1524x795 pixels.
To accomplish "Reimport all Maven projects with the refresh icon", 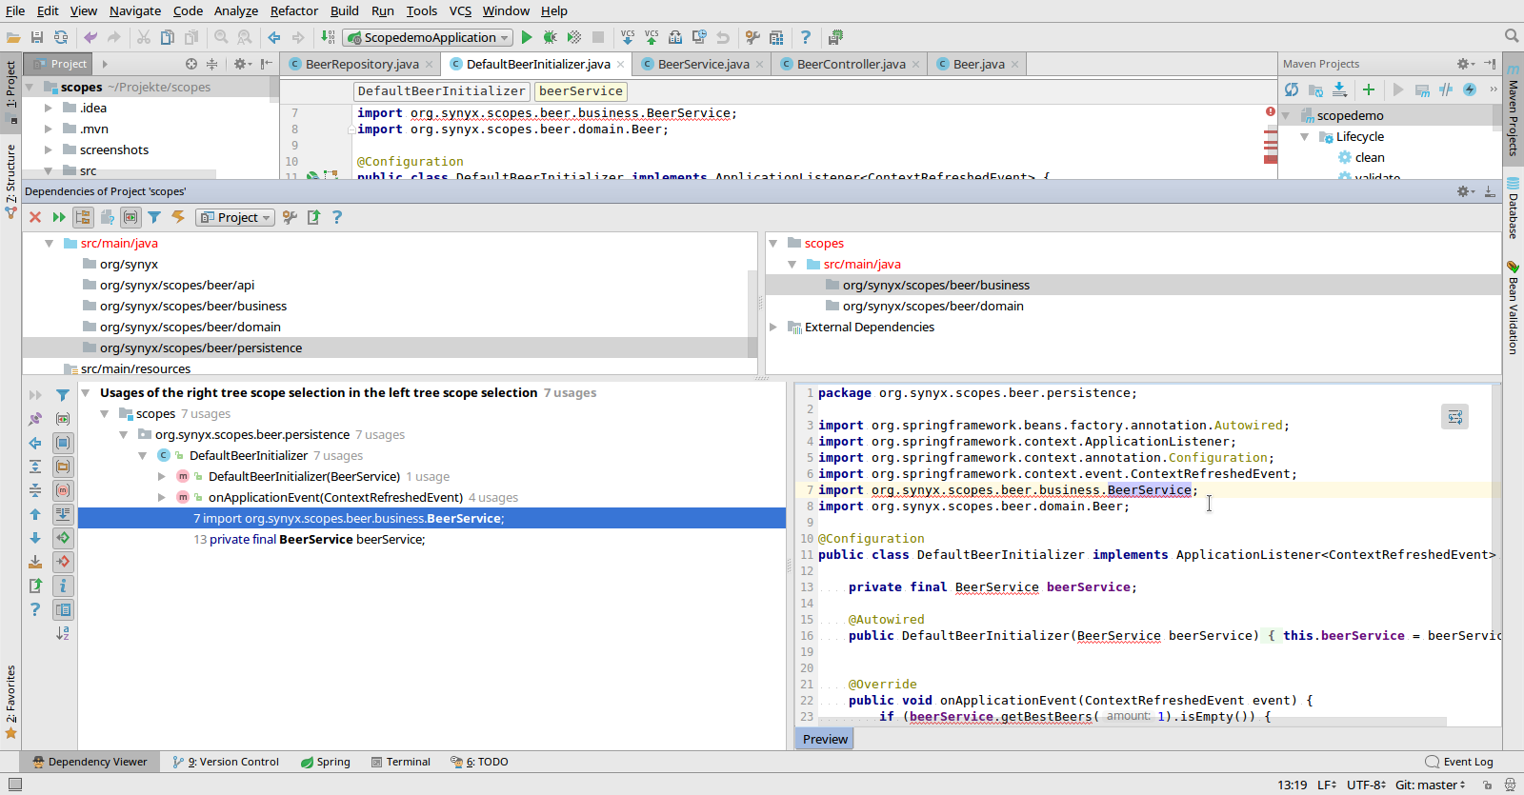I will (1292, 89).
